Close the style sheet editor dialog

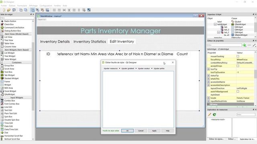pyautogui.click(x=173, y=62)
